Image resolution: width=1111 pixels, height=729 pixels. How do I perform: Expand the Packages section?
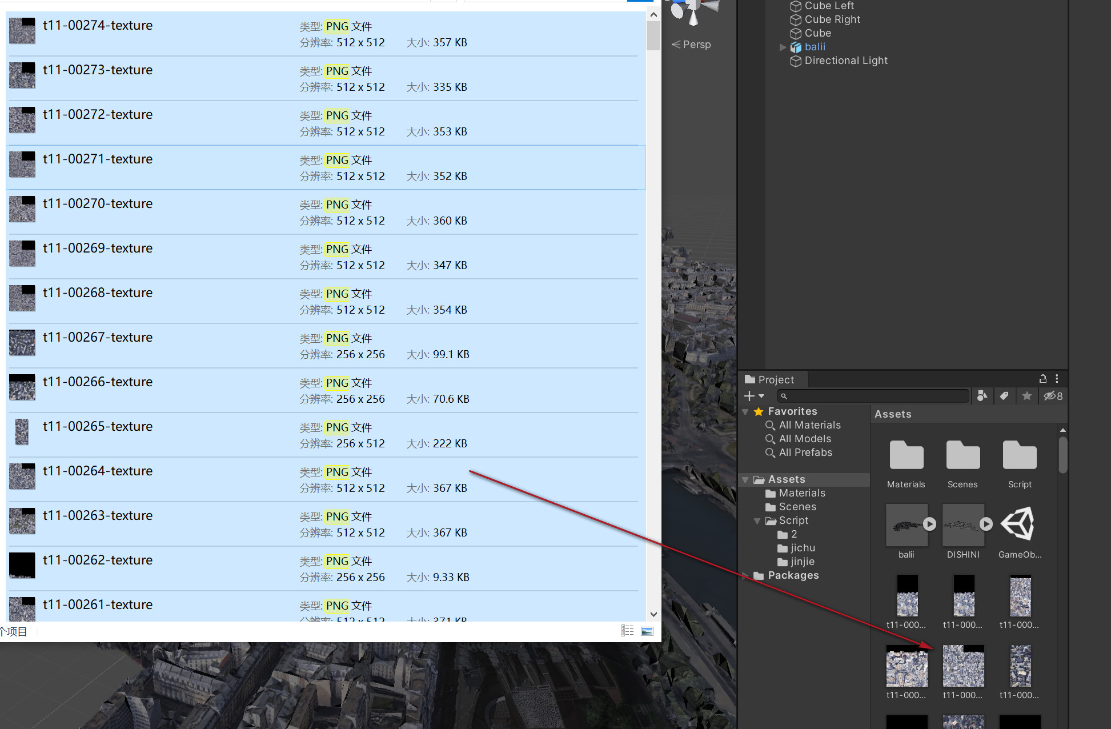pyautogui.click(x=746, y=575)
